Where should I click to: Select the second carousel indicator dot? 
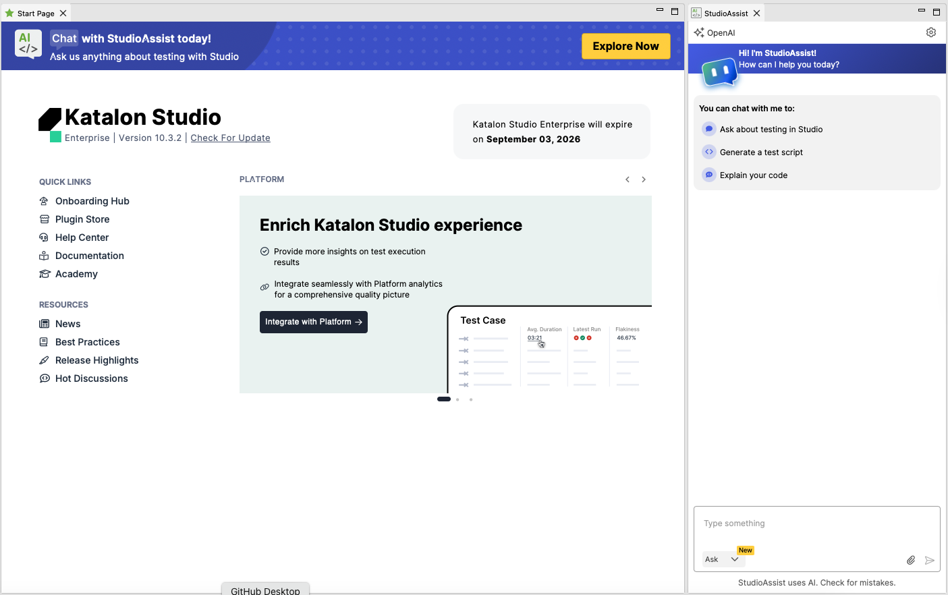click(x=457, y=399)
